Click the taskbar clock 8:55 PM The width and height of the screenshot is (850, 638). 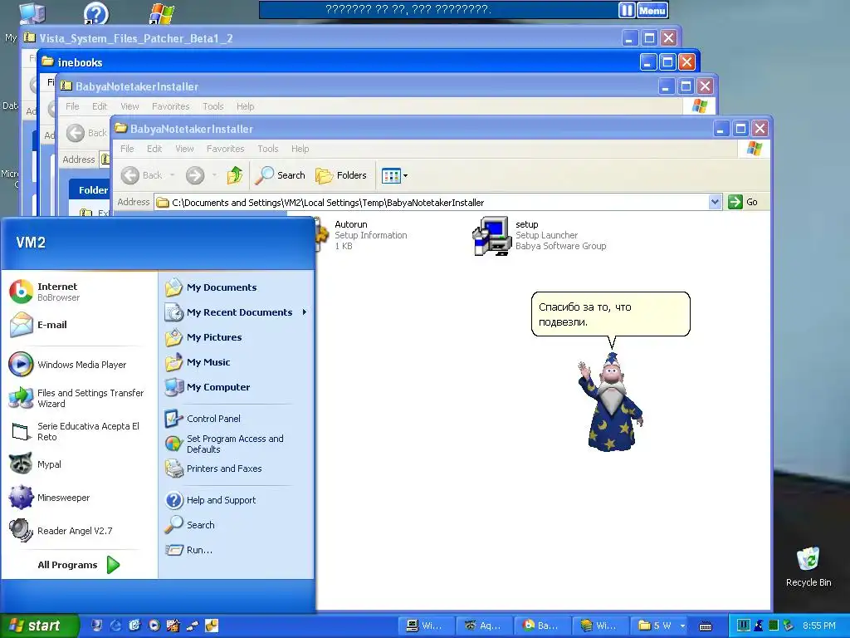[x=819, y=626]
